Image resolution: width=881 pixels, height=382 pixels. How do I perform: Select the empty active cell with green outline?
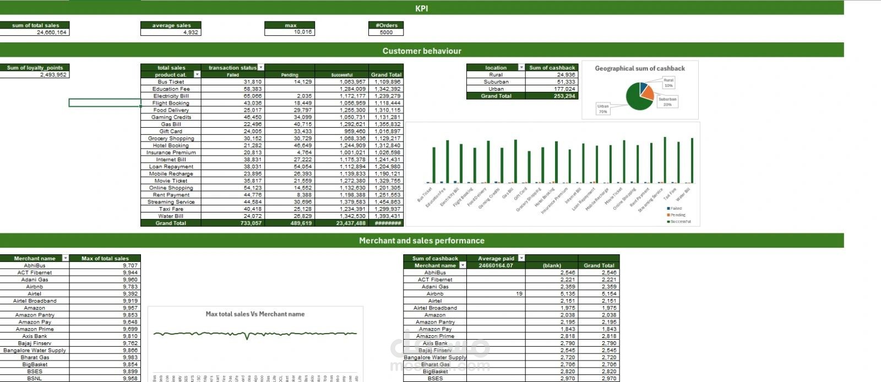(105, 103)
